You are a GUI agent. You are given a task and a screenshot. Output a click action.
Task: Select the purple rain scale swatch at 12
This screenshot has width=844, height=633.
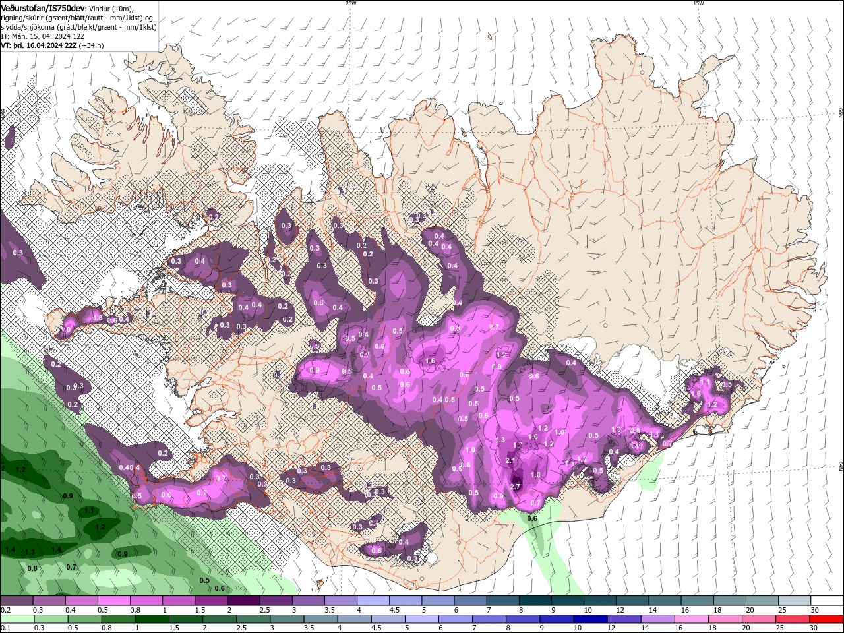point(623,619)
